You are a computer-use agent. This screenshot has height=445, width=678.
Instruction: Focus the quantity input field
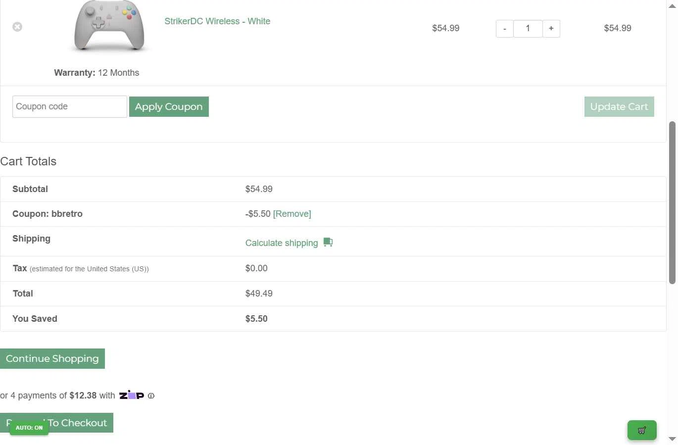pyautogui.click(x=528, y=29)
